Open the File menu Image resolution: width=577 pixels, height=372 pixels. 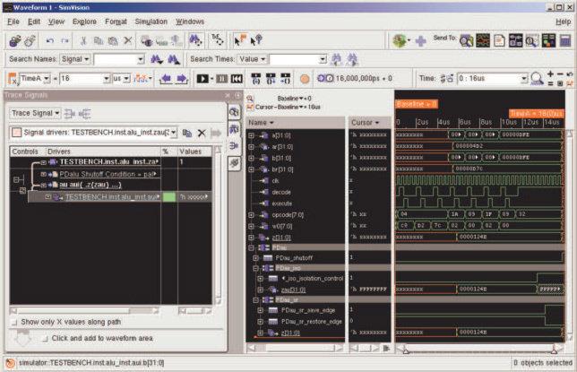(x=13, y=22)
